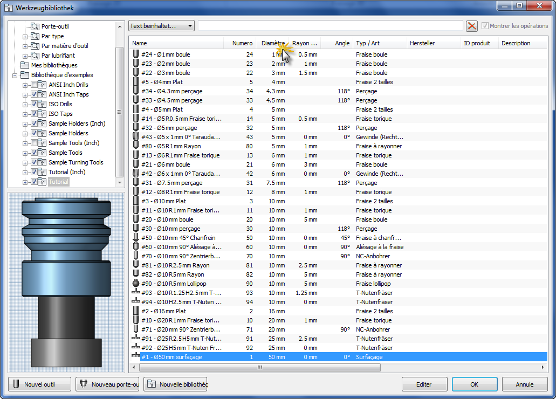This screenshot has height=399, width=556.
Task: Click the face mill icon of #1 surfaçage
Action: click(136, 356)
